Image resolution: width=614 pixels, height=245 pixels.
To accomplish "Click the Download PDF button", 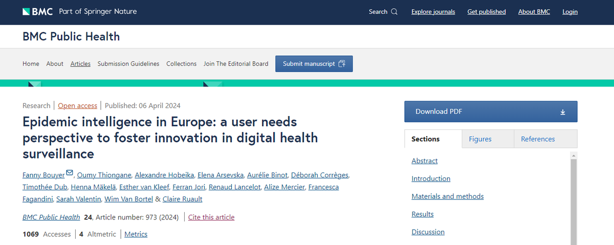I will 491,112.
